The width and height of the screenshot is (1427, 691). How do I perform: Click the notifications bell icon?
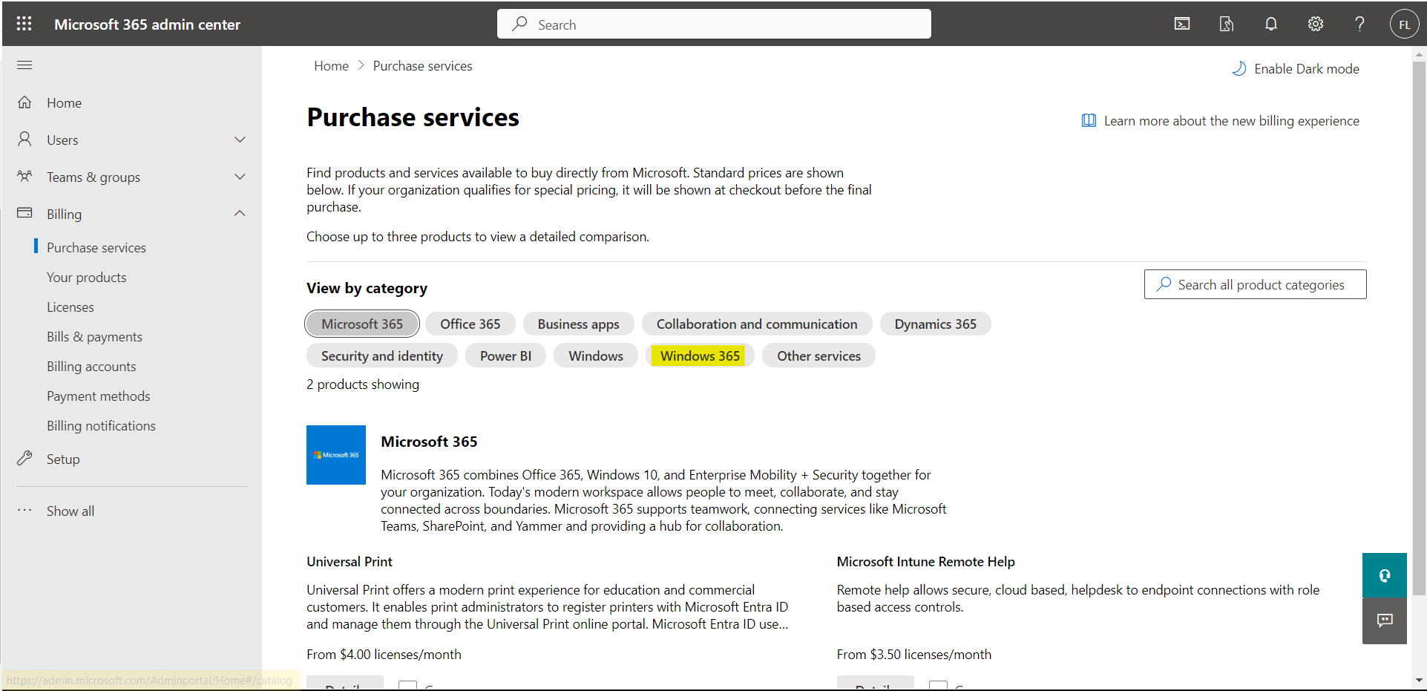pos(1270,24)
